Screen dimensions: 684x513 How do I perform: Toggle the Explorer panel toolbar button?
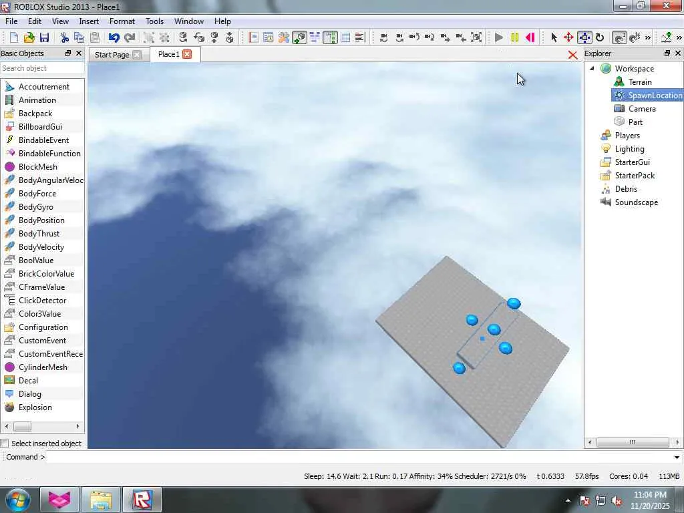pos(330,37)
